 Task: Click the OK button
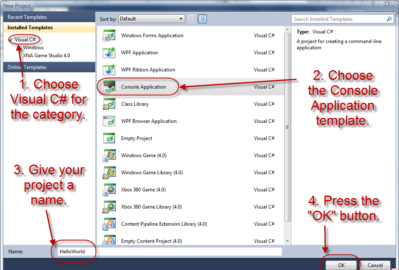pos(341,265)
